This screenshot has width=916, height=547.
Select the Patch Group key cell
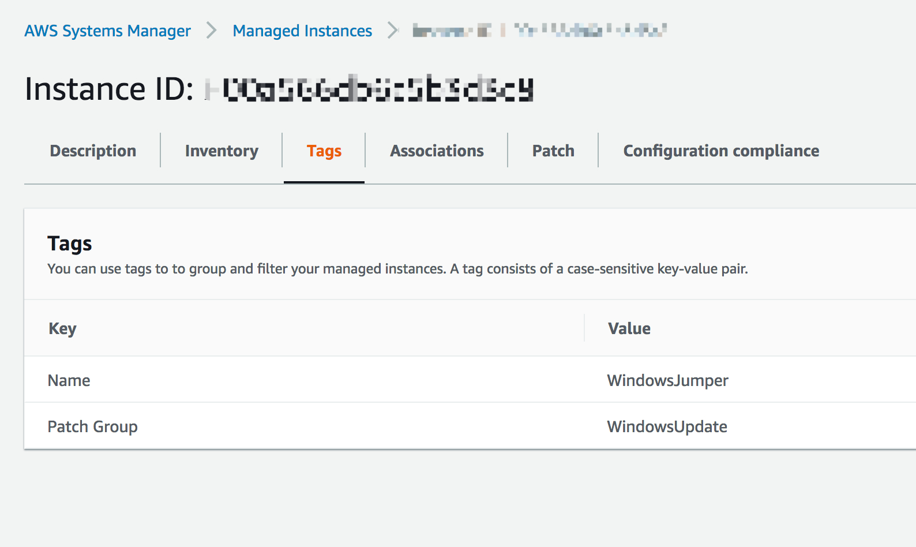tap(92, 426)
